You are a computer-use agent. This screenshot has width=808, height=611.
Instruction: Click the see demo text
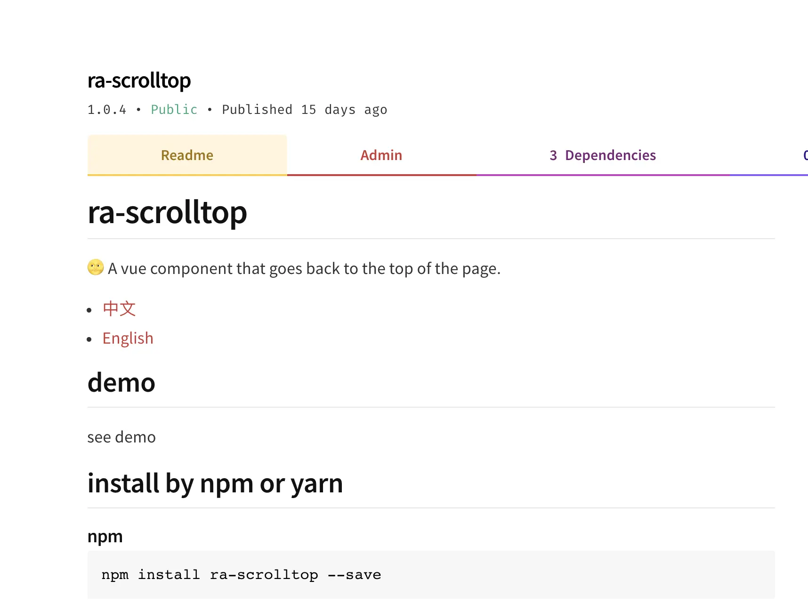[x=121, y=437]
